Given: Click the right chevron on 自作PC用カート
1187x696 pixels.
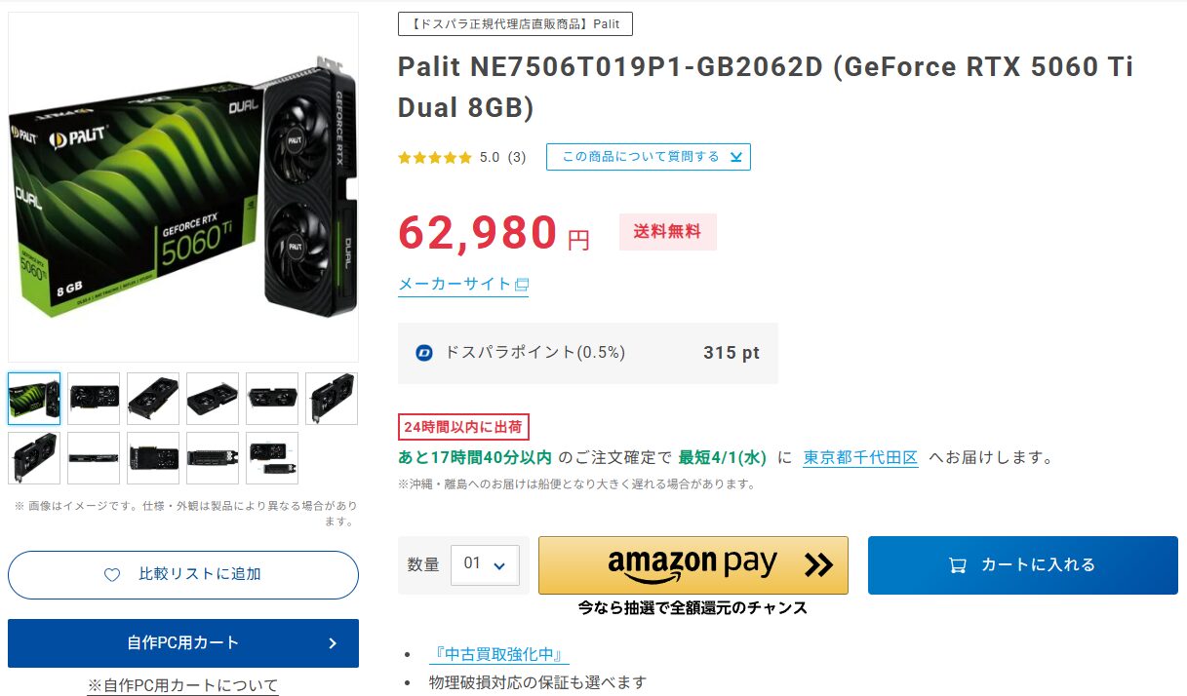Looking at the screenshot, I should click(333, 643).
